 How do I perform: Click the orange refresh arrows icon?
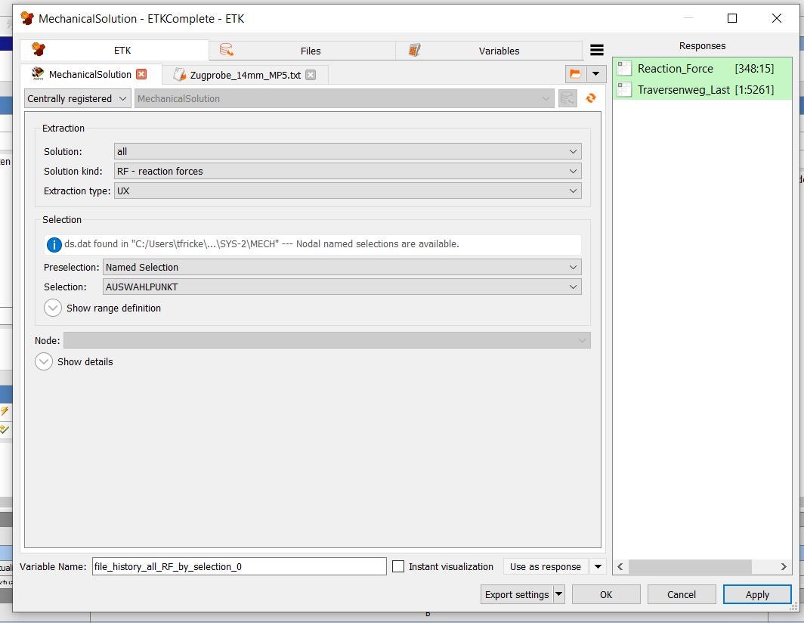tap(591, 98)
